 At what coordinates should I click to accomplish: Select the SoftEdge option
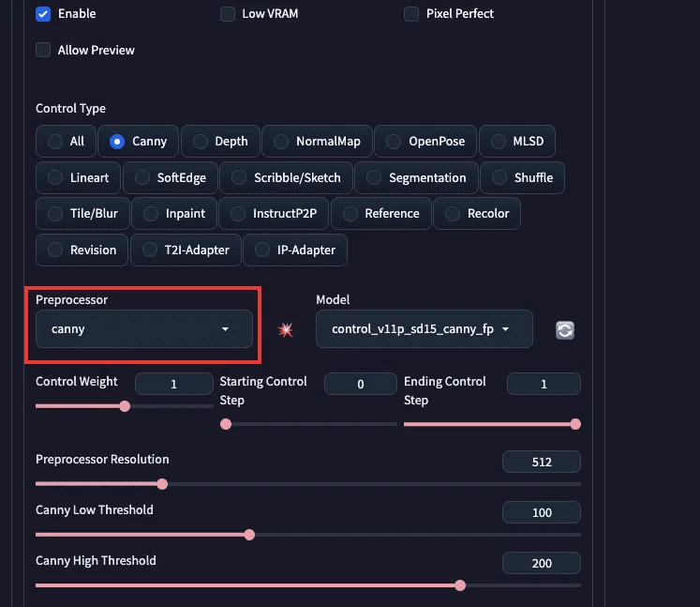coord(171,178)
